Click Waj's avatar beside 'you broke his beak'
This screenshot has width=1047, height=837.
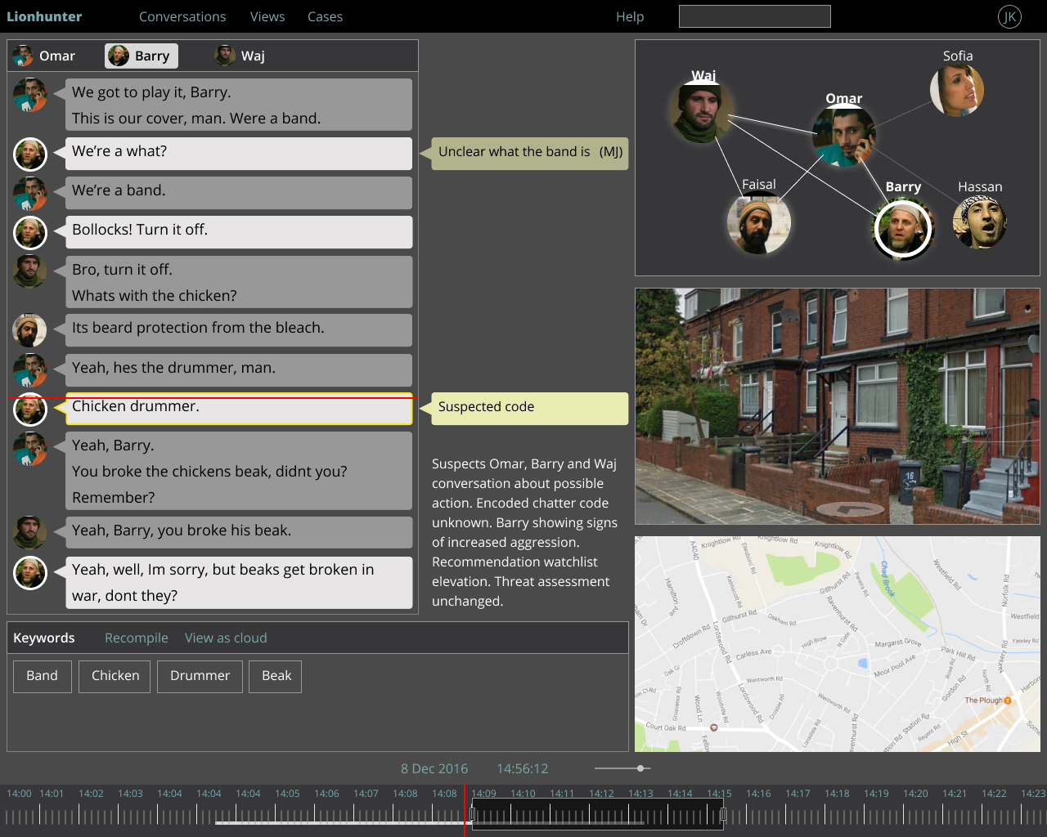[30, 533]
